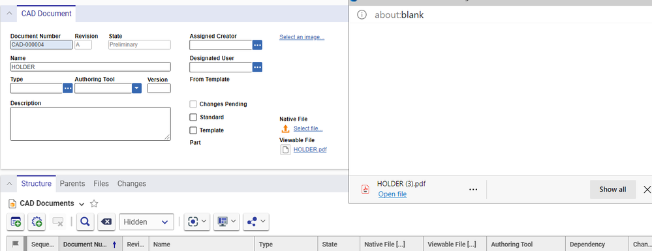Click the Version input field
The image size is (652, 251).
[159, 88]
